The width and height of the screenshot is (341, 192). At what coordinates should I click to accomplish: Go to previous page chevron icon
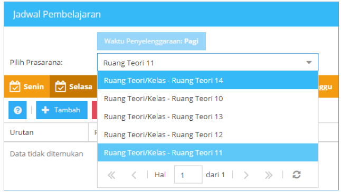(134, 175)
